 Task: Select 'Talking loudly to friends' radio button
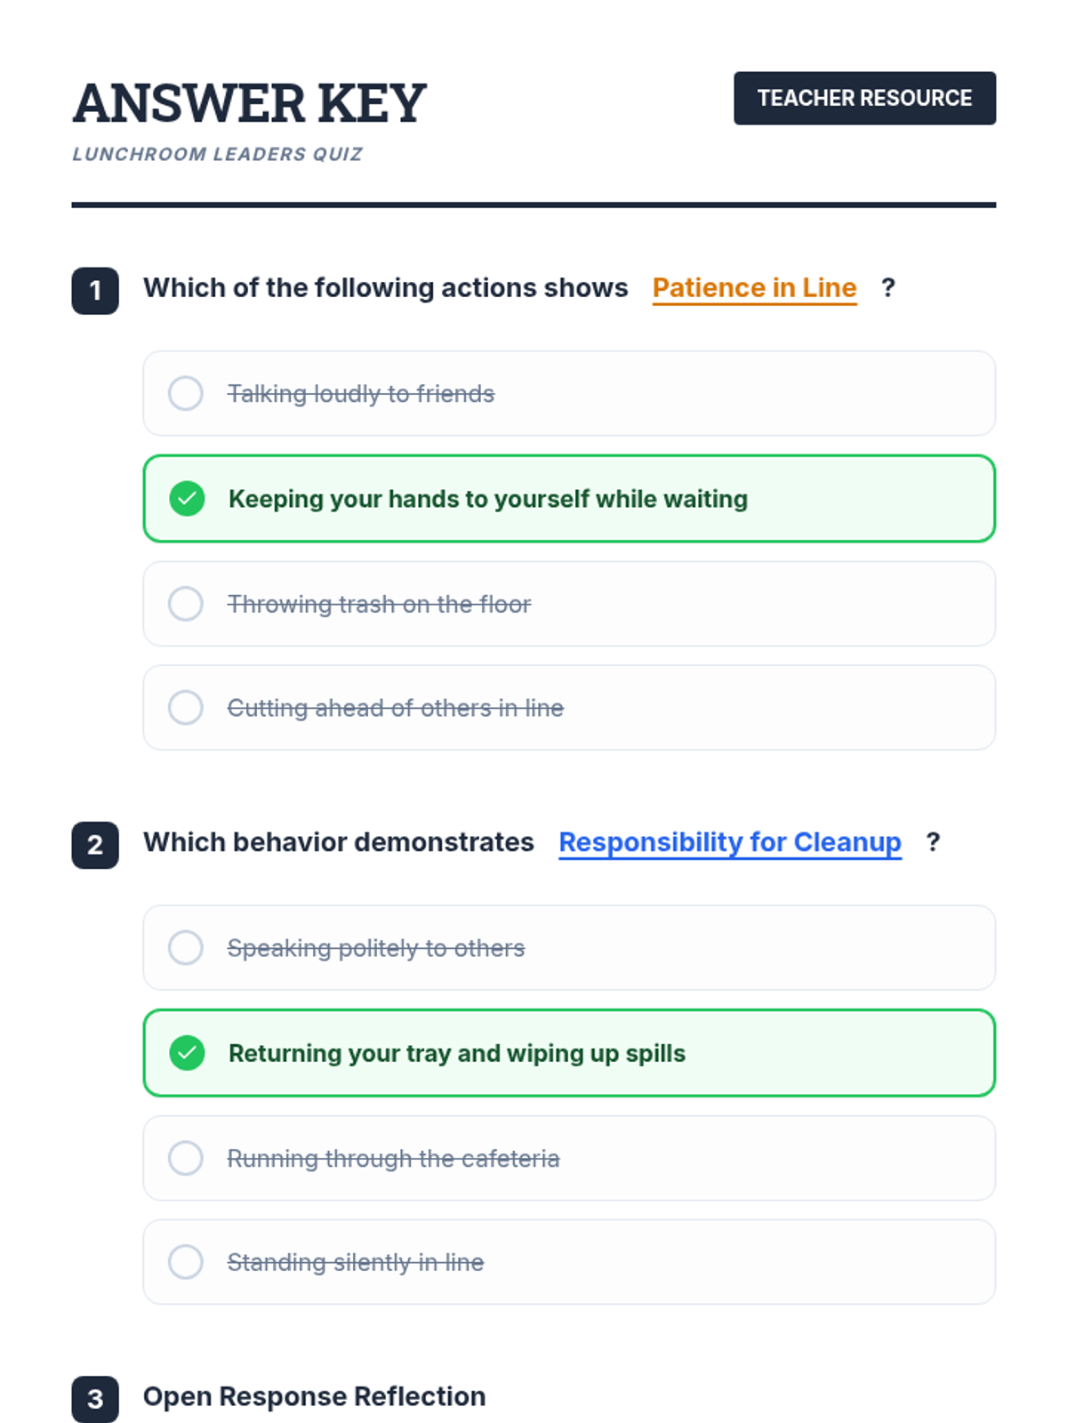186,393
